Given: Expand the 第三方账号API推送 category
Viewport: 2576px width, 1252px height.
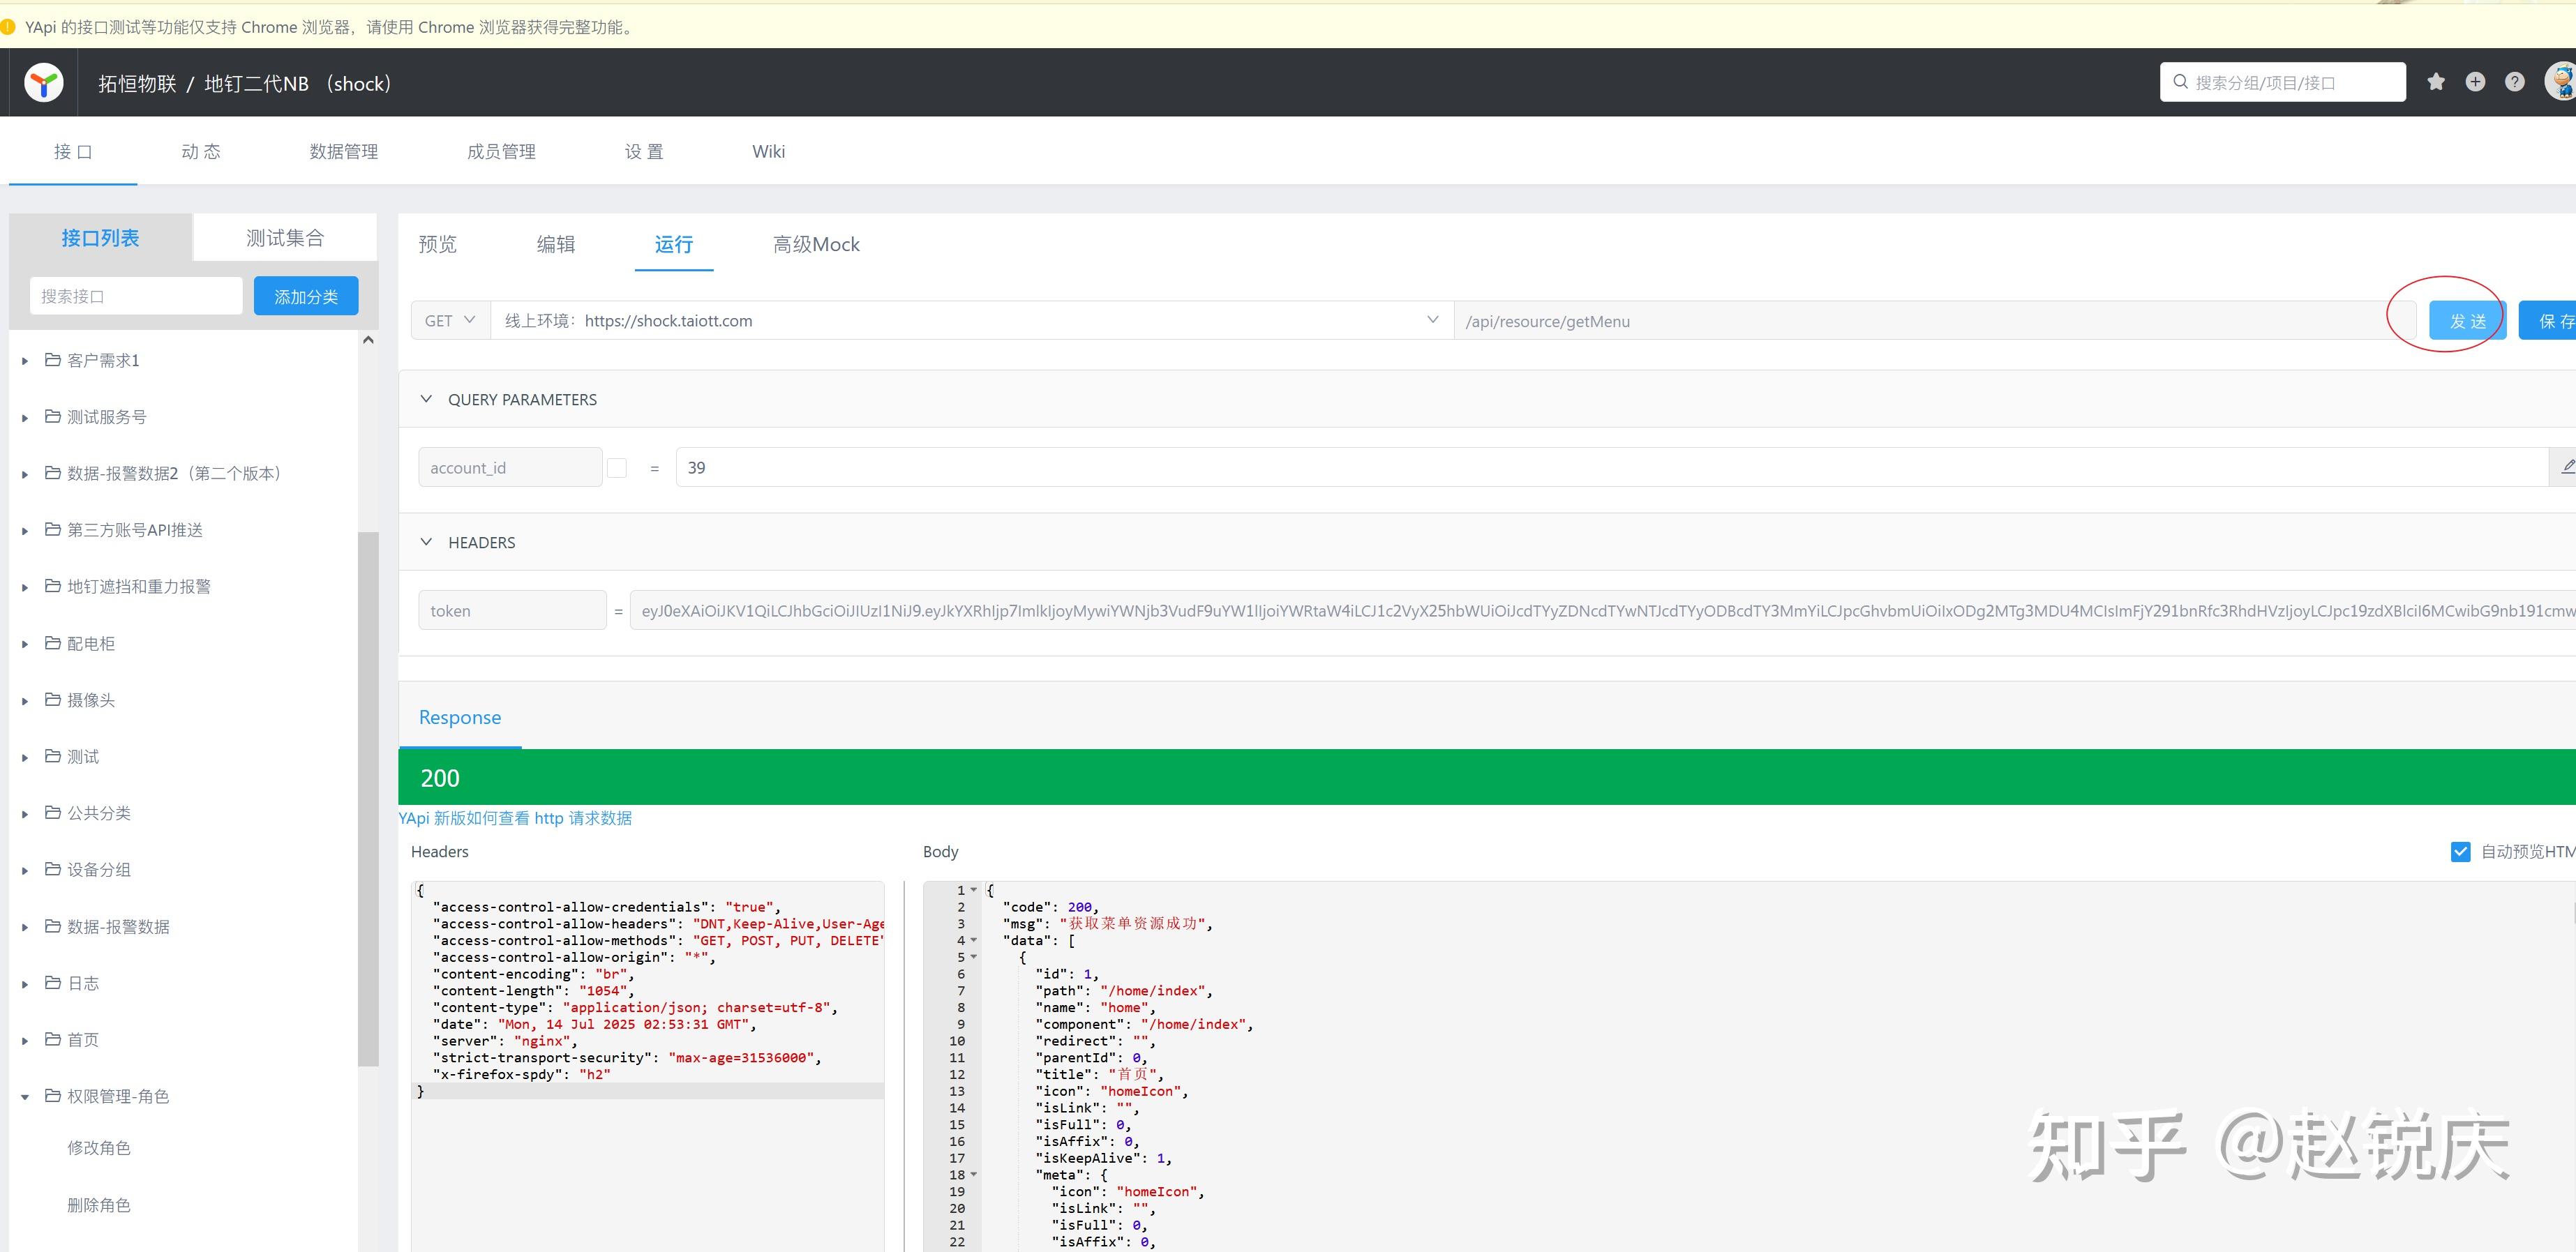Looking at the screenshot, I should pos(25,531).
